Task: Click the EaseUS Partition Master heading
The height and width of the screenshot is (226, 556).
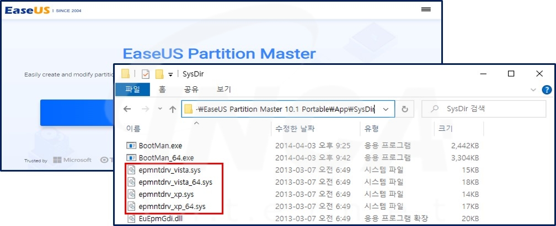Action: (219, 54)
